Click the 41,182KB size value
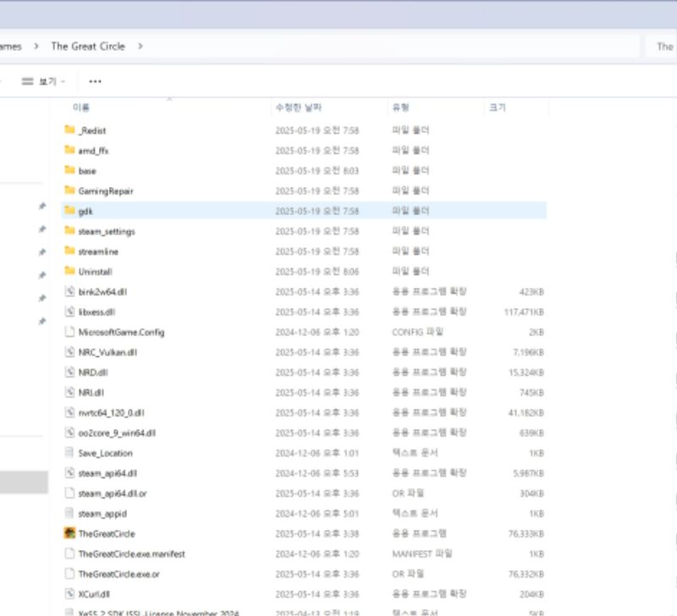Viewport: 677px width, 616px height. [526, 413]
